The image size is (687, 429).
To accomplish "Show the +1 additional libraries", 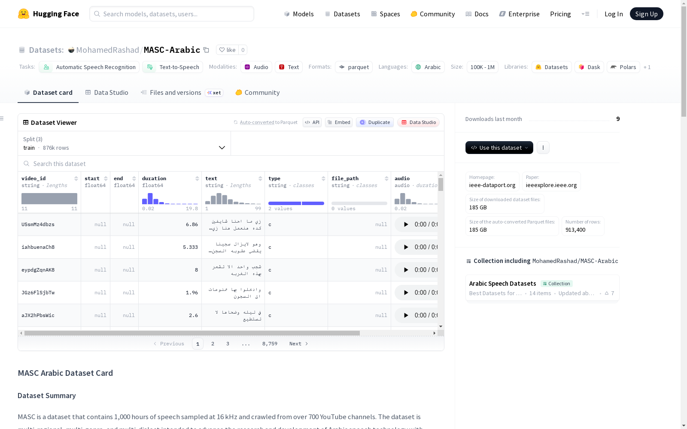I will point(647,67).
